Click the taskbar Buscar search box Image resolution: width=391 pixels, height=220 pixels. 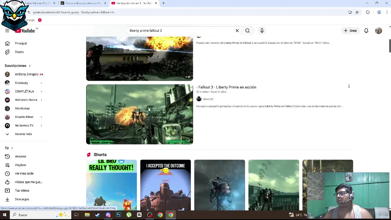click(40, 215)
